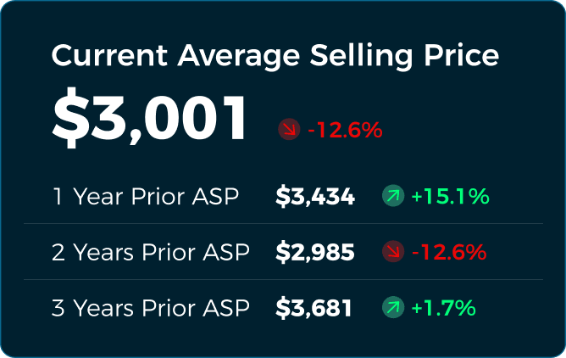
Task: Click the $3,681 price value
Action: [314, 307]
